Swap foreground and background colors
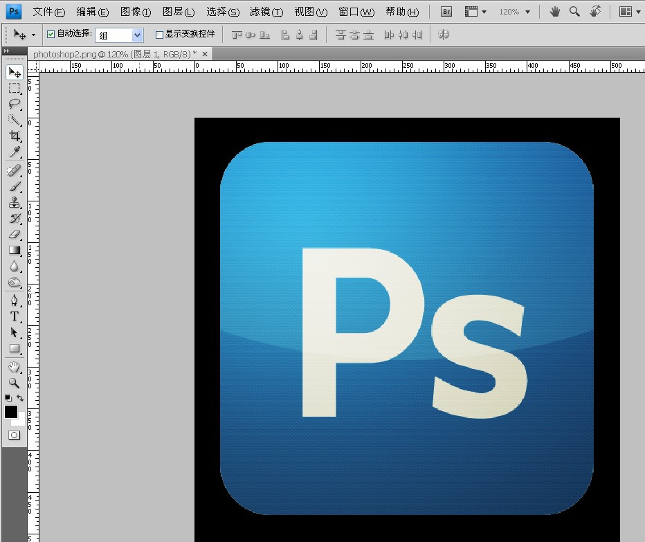 point(20,398)
